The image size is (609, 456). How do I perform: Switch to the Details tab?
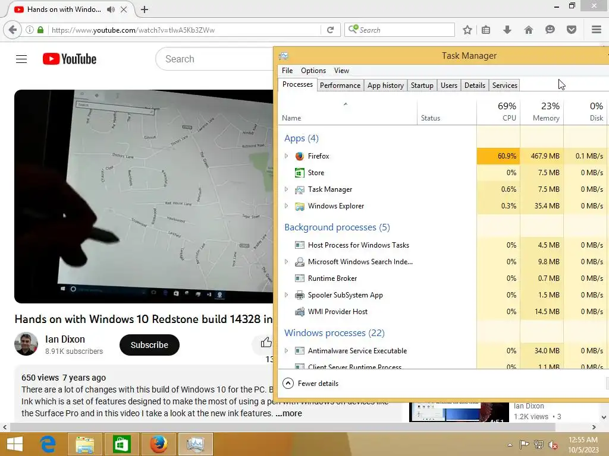click(475, 85)
